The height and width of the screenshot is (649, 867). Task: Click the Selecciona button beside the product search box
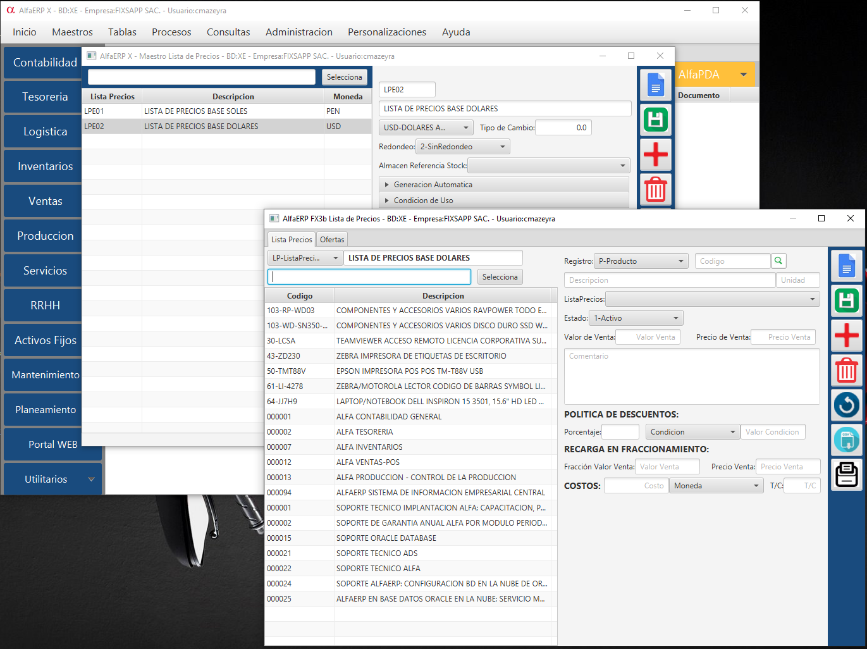pos(500,277)
